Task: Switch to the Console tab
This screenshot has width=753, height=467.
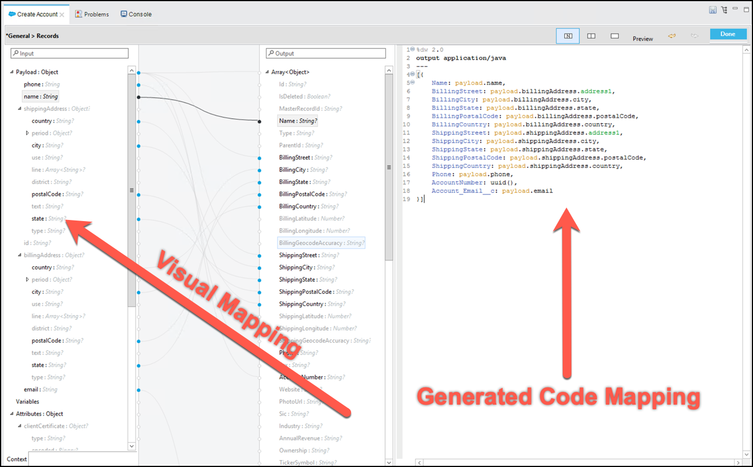Action: (136, 14)
